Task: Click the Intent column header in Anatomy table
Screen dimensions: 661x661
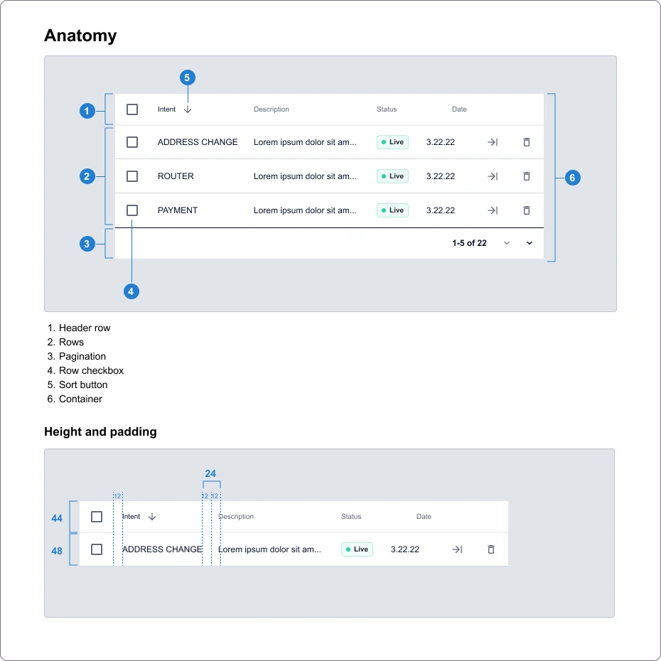Action: click(166, 109)
